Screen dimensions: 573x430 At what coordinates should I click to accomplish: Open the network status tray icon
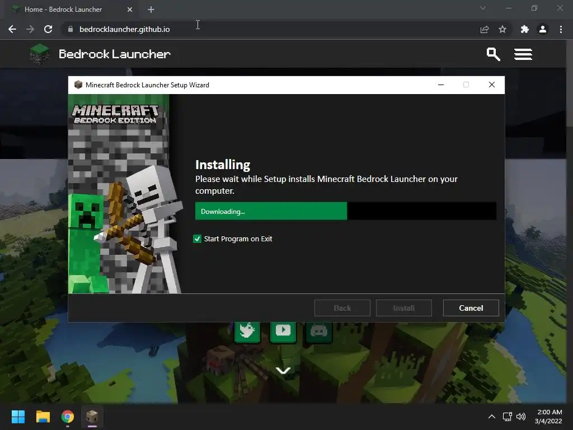507,417
